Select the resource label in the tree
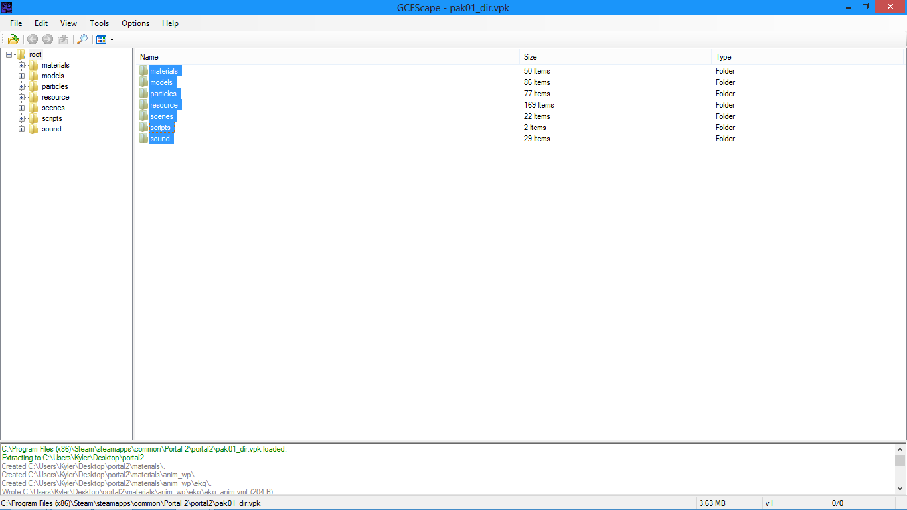The image size is (907, 510). (x=55, y=97)
